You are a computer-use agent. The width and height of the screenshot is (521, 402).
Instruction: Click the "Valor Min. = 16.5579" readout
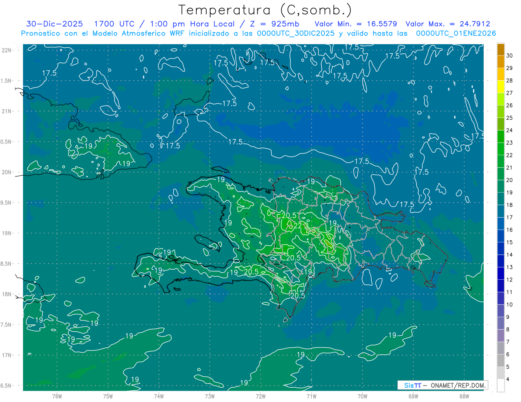tap(356, 24)
